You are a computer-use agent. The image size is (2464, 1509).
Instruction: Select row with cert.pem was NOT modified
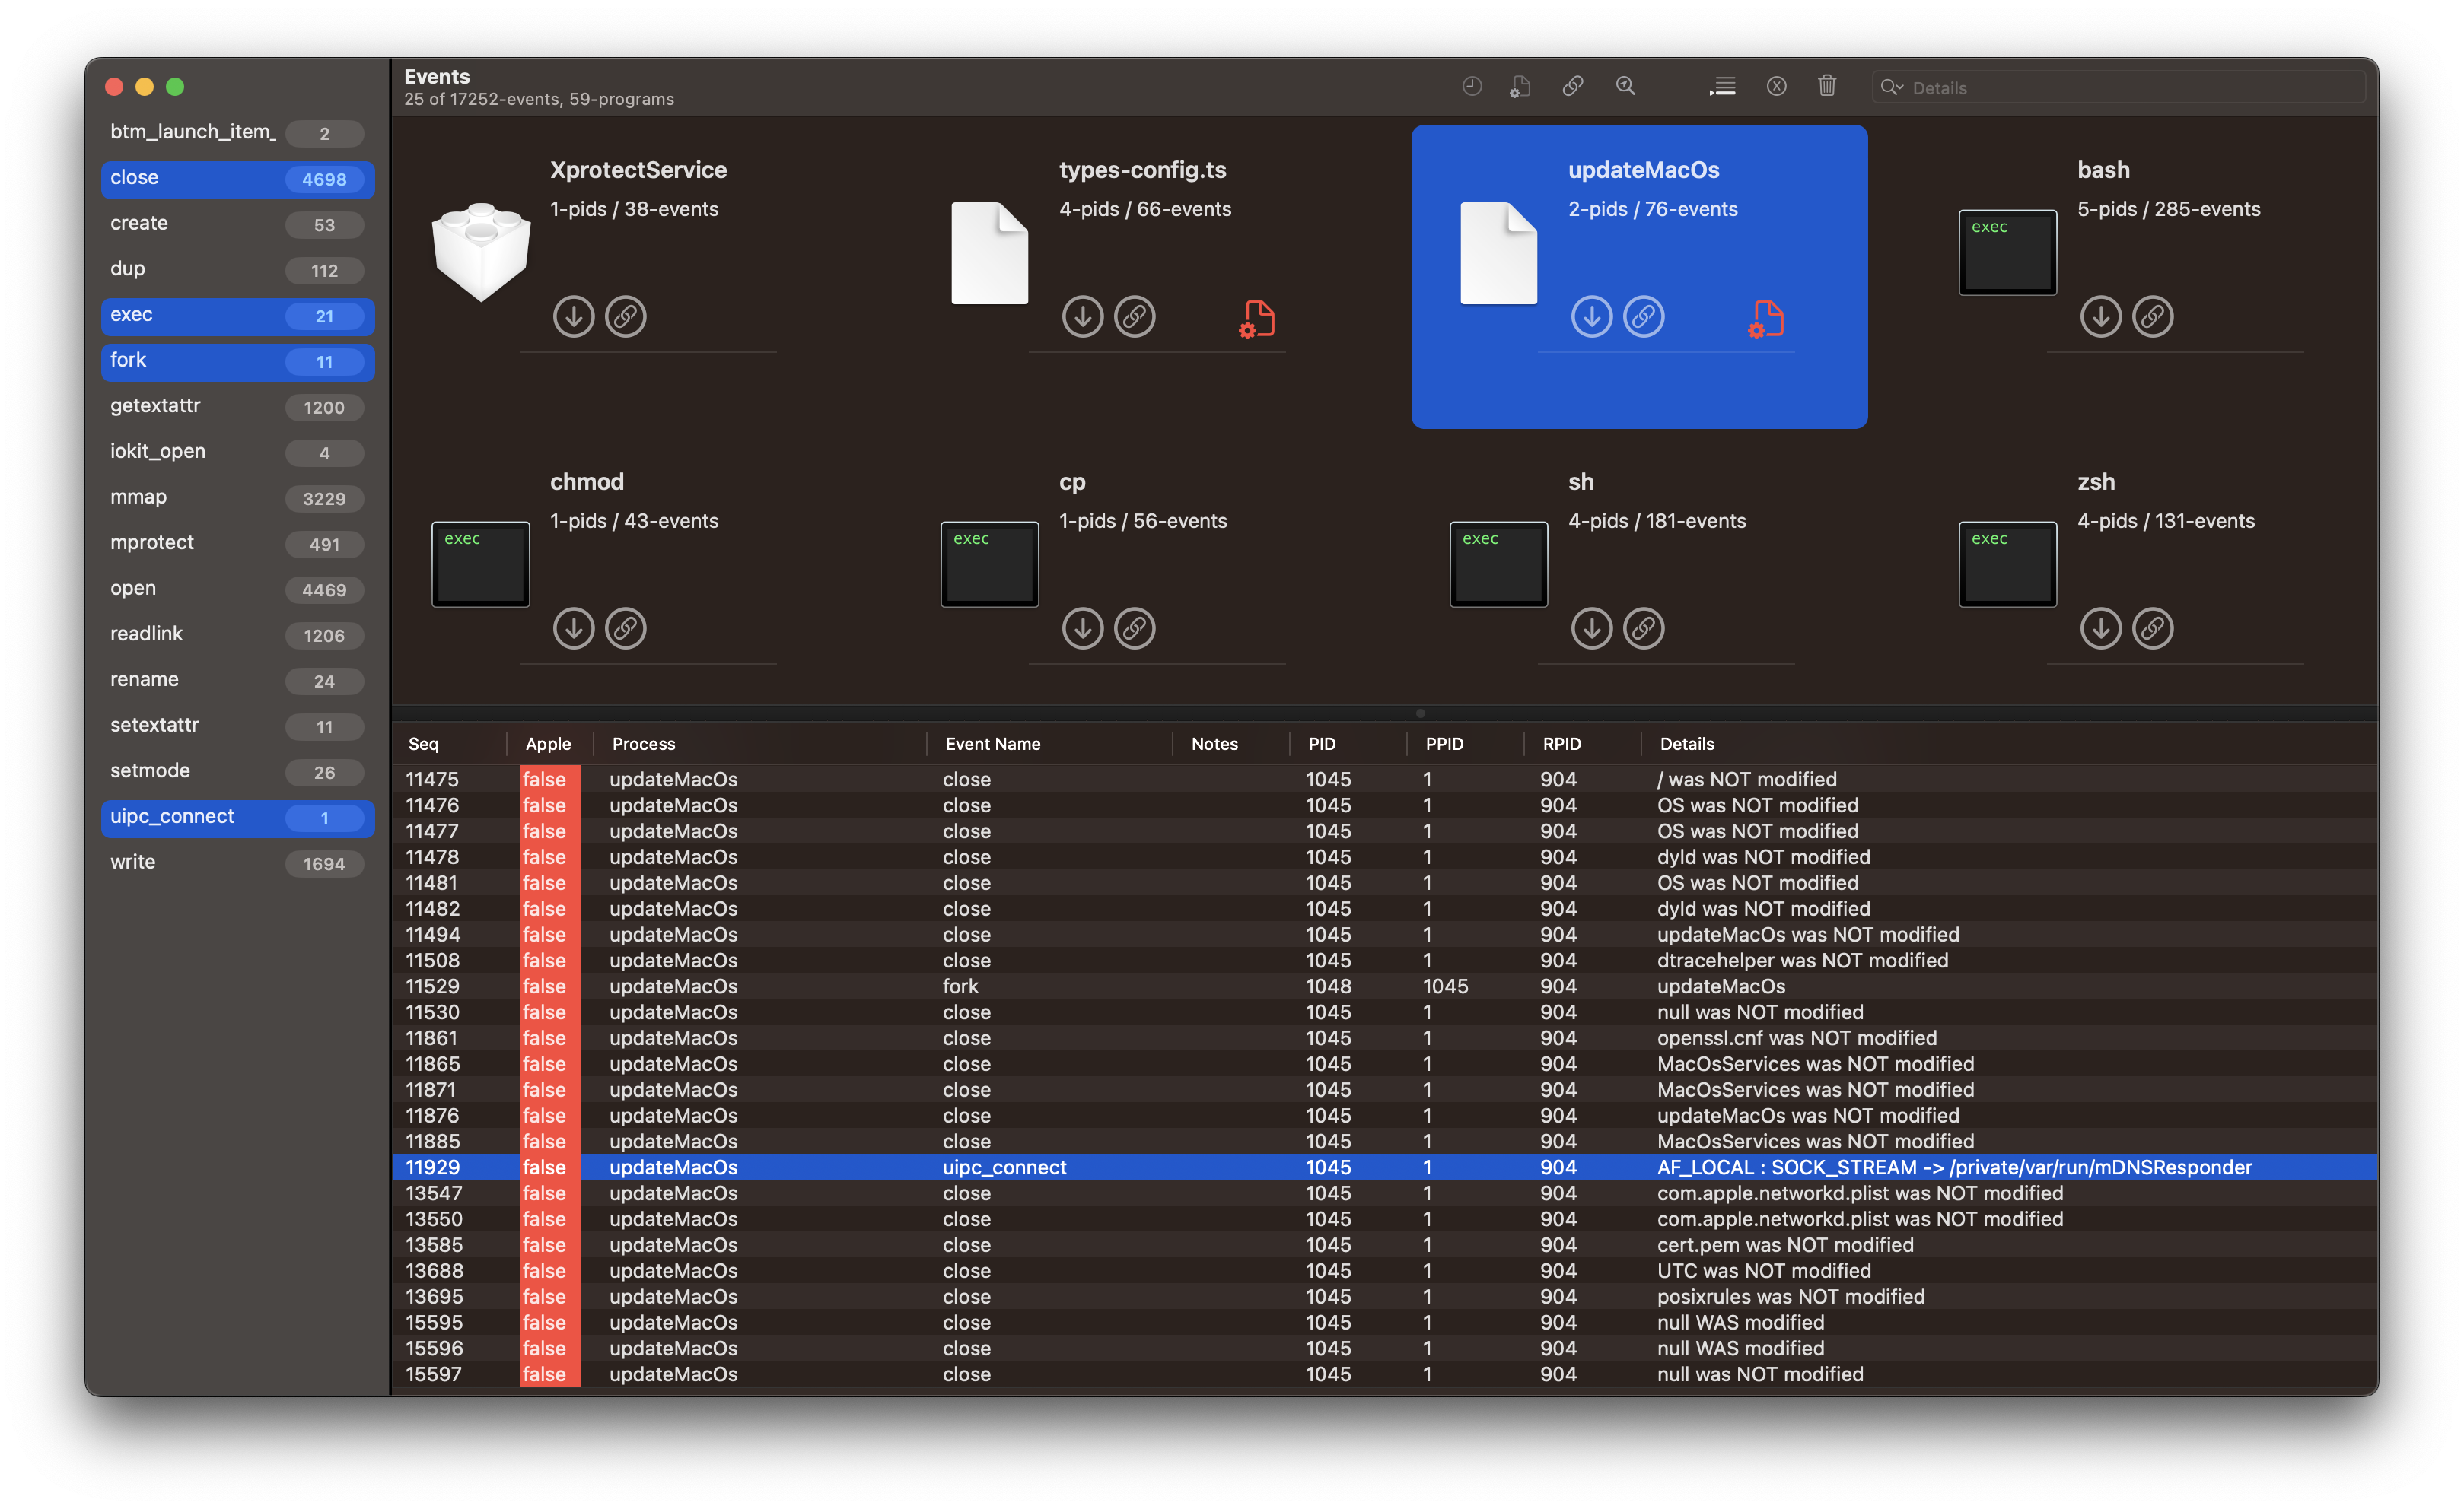tap(1385, 1245)
